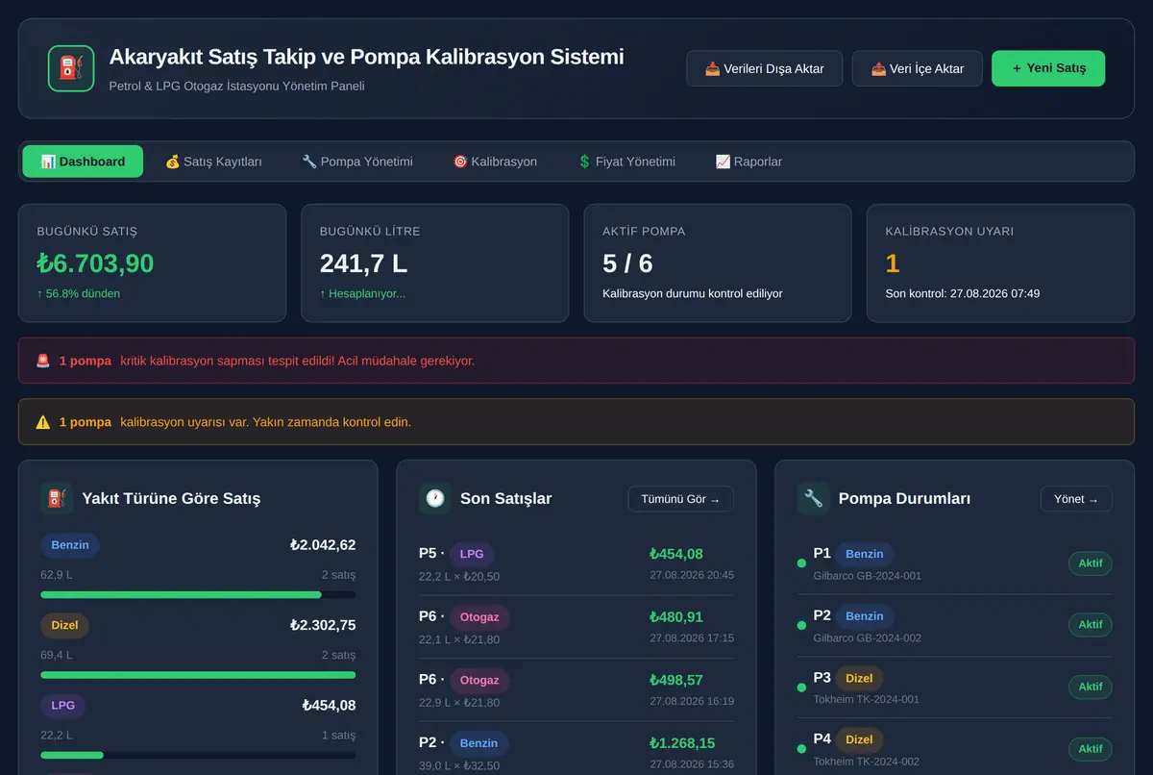Click the ₺2.042,62 Benzin sales total
Image resolution: width=1153 pixels, height=775 pixels.
point(323,545)
